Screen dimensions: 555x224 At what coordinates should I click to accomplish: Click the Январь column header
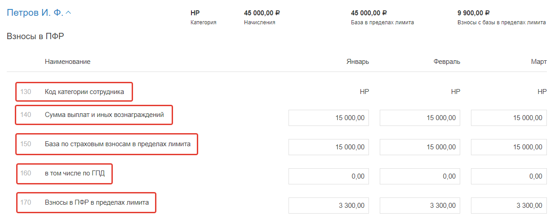[x=358, y=62]
